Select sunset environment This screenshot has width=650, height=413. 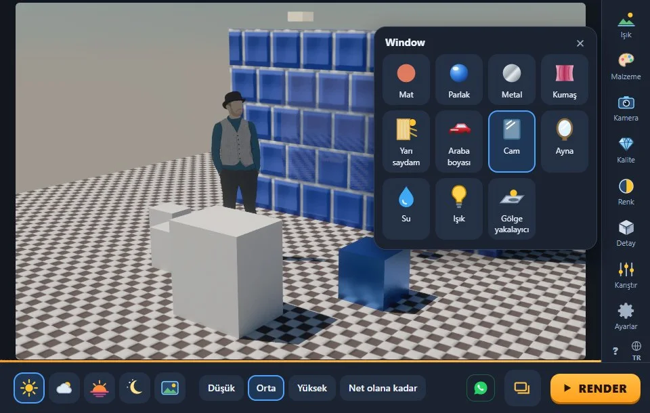coord(100,388)
